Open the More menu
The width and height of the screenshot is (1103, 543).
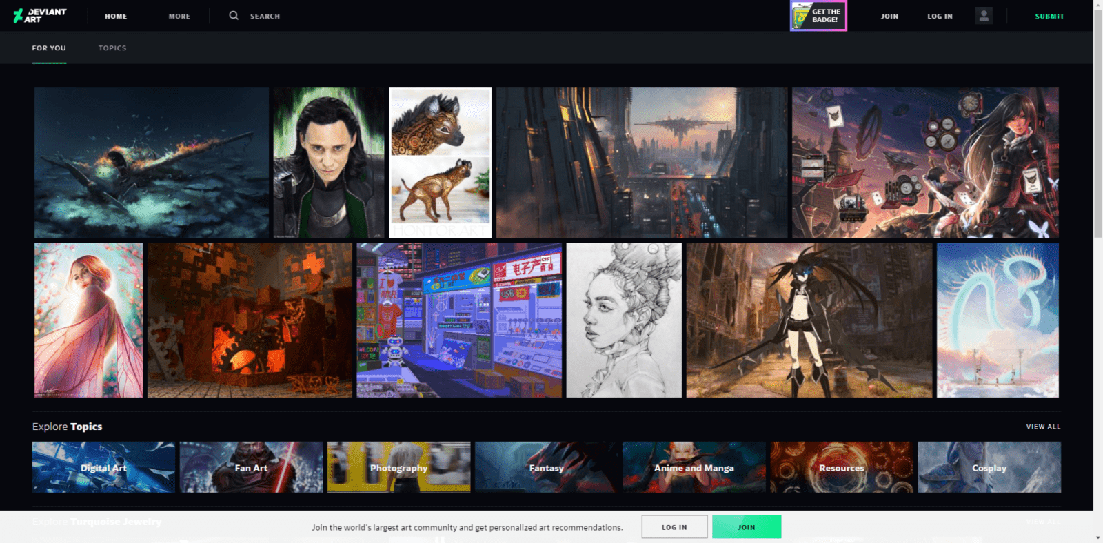179,16
